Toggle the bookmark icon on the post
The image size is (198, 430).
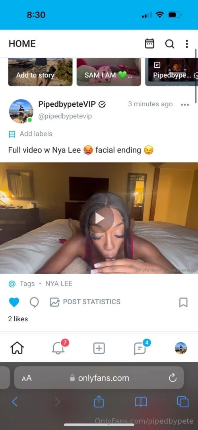(x=183, y=302)
